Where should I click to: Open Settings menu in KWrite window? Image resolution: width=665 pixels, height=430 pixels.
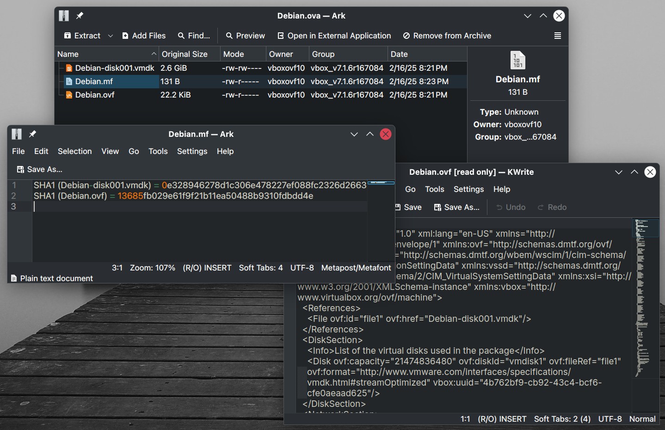[x=468, y=189]
